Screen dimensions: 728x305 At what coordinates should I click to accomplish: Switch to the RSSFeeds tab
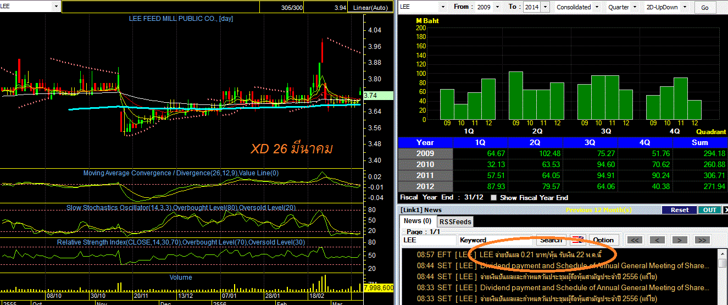[x=455, y=221]
